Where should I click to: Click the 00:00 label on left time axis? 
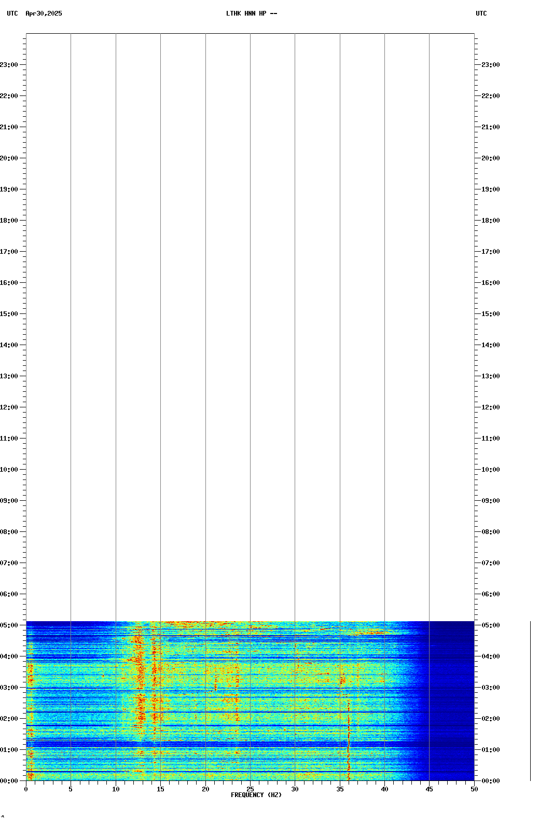coord(9,781)
